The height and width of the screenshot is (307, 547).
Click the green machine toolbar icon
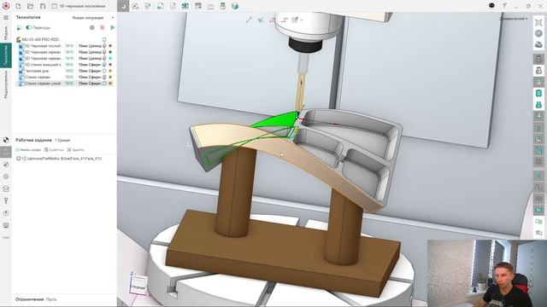pyautogui.click(x=223, y=6)
